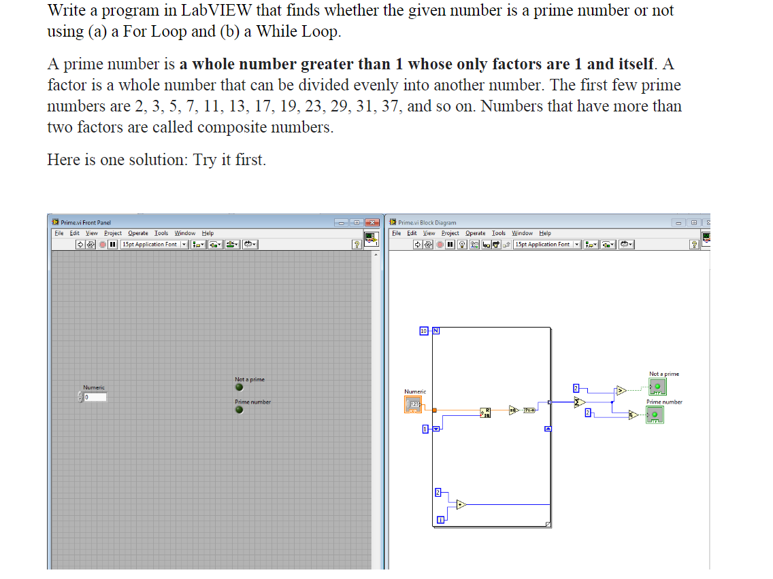Toggle Highlight Execution lightbulb on Block Diagram
The height and width of the screenshot is (579, 773).
(x=461, y=245)
